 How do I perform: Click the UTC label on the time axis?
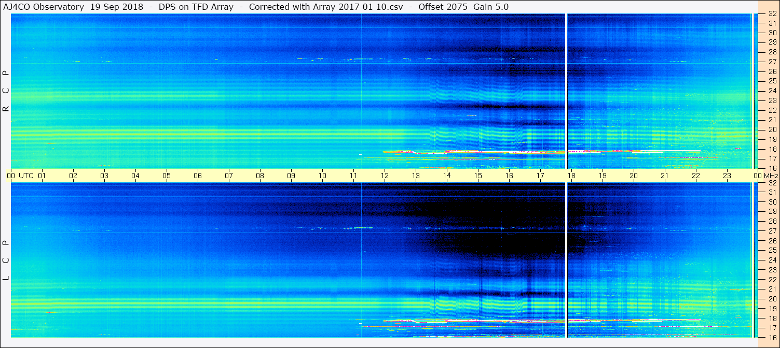pyautogui.click(x=26, y=176)
